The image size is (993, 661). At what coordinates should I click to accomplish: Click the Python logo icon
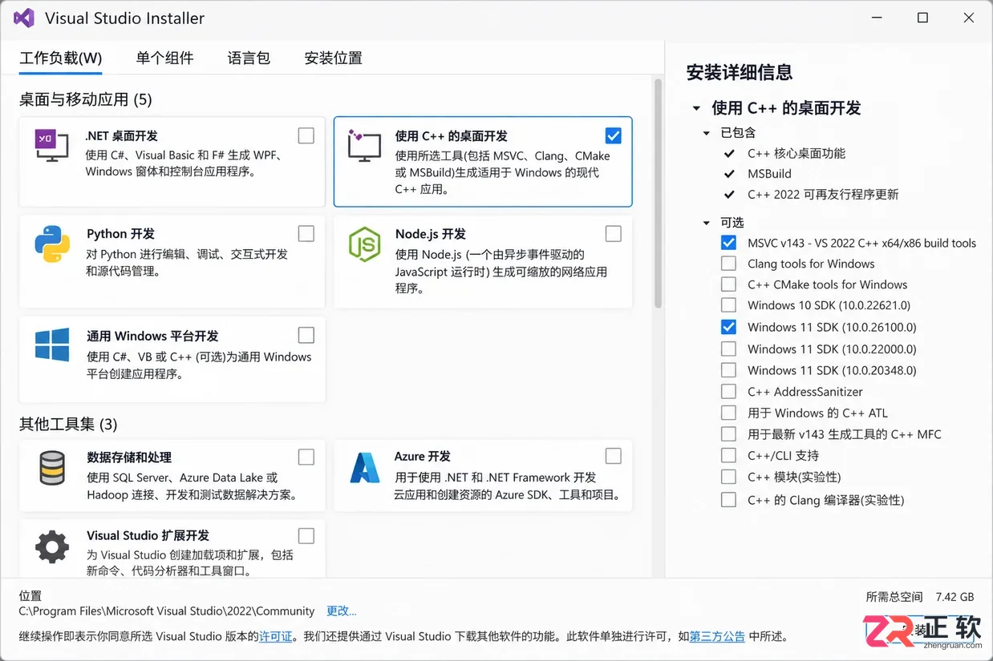click(52, 244)
